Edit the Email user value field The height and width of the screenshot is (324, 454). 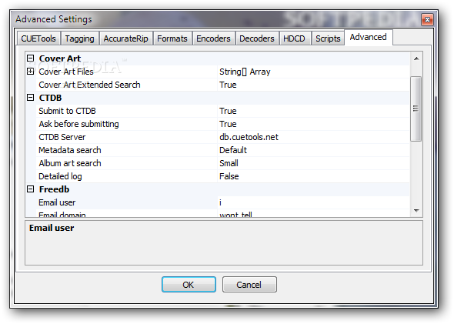[314, 202]
